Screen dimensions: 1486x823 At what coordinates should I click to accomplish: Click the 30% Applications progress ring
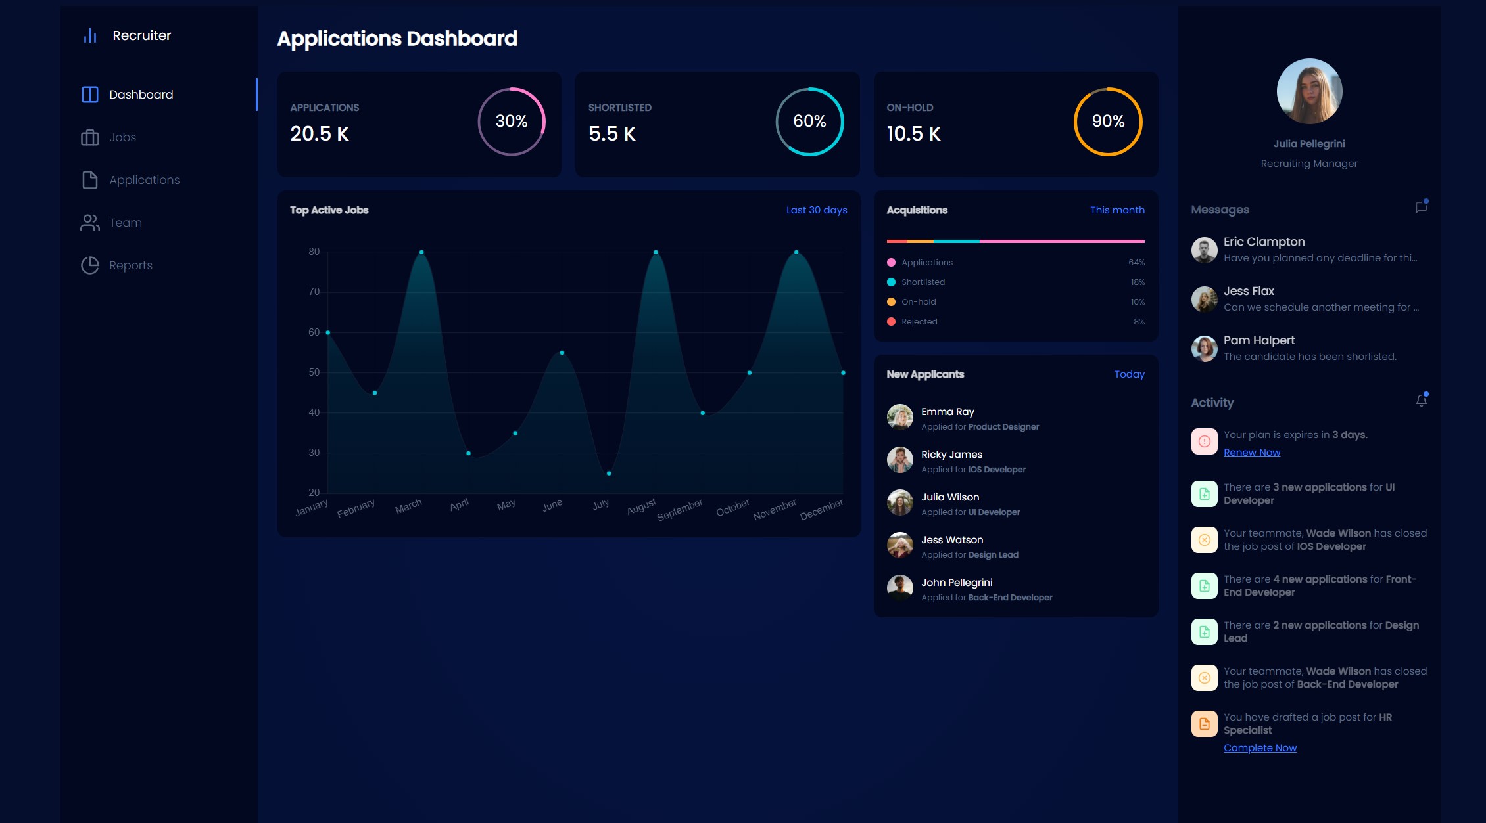[x=511, y=122]
